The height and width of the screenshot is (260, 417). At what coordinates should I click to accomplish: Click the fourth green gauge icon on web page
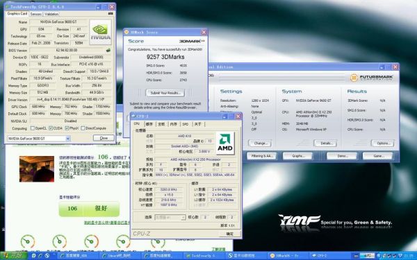124,241
